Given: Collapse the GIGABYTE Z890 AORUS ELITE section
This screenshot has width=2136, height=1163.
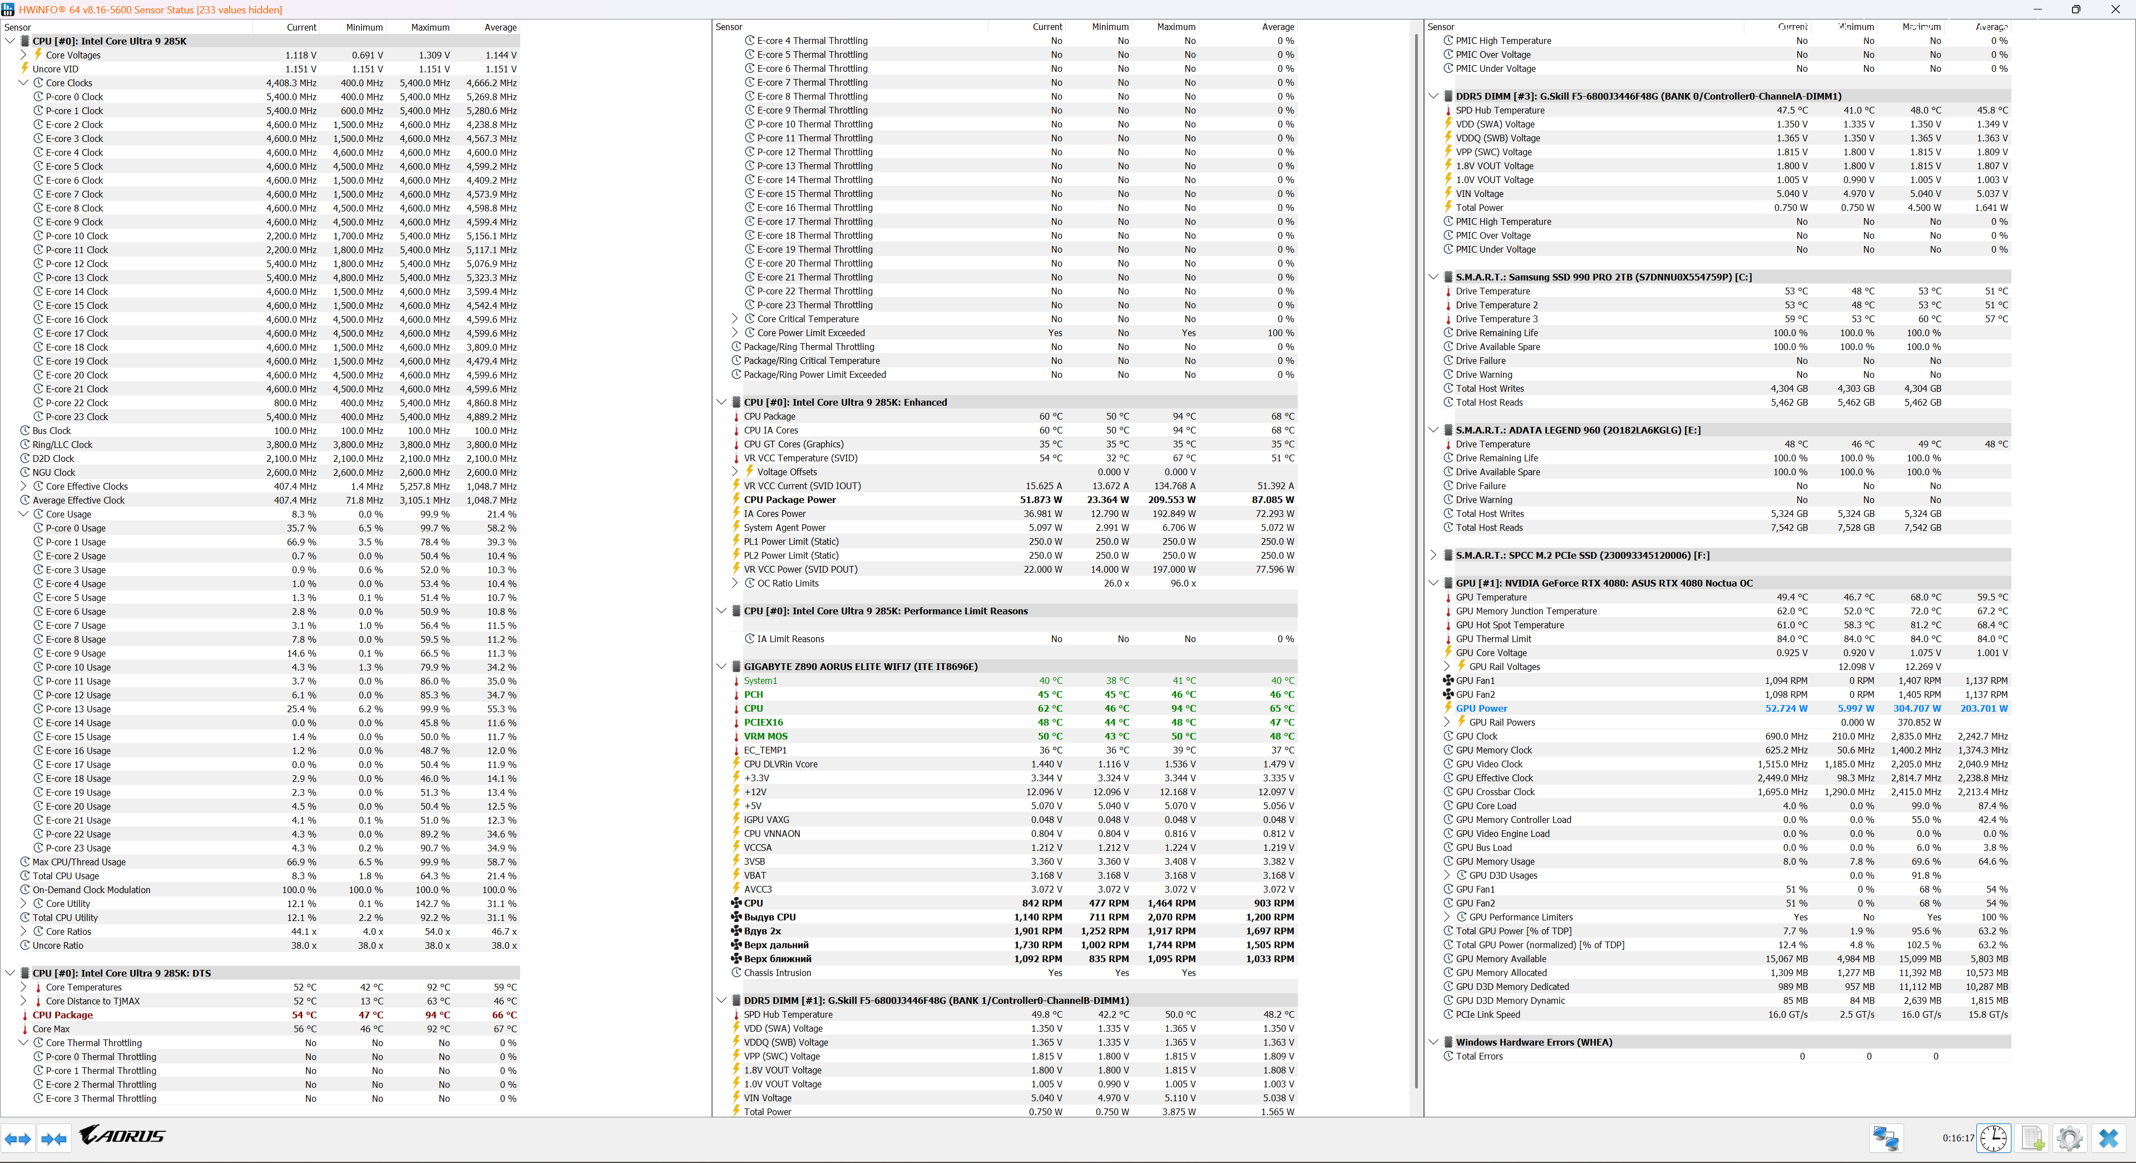Looking at the screenshot, I should 721,666.
